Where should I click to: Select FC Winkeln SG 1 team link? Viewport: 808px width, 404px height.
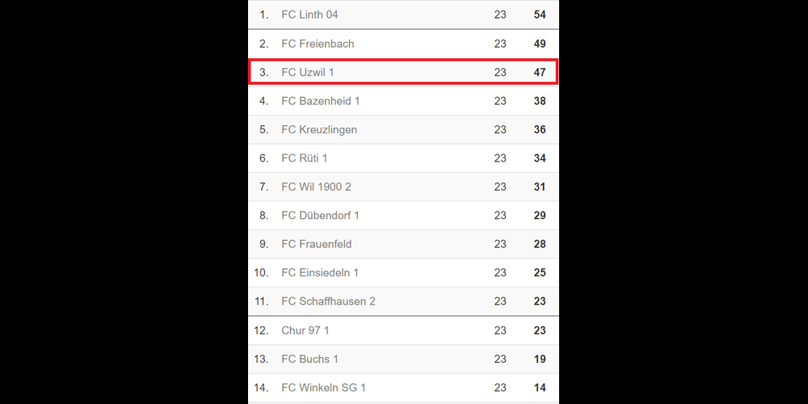[x=323, y=388]
